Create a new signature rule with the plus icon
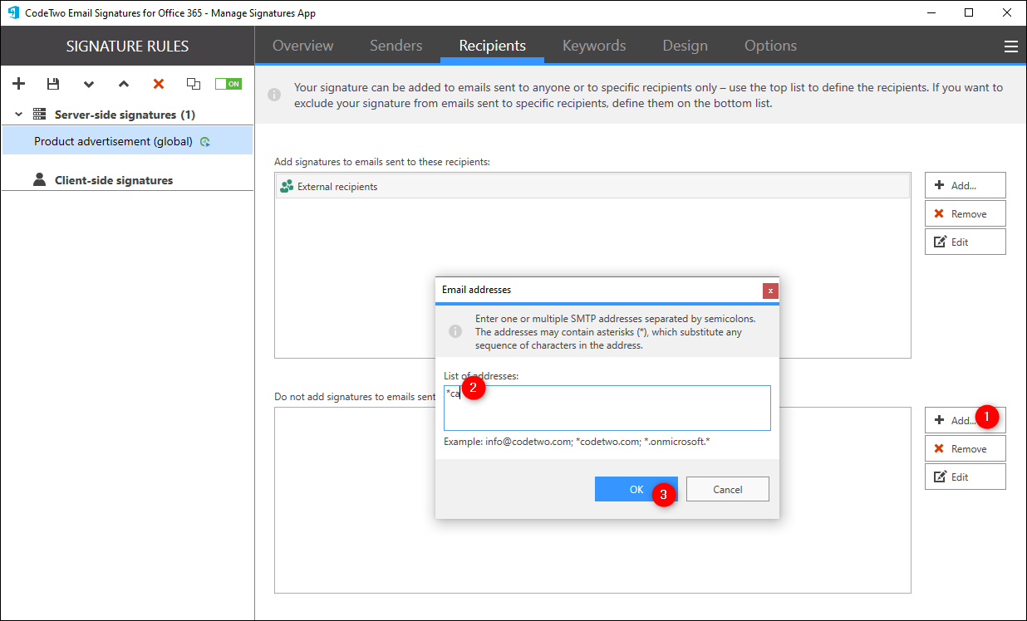The image size is (1027, 621). [x=18, y=83]
